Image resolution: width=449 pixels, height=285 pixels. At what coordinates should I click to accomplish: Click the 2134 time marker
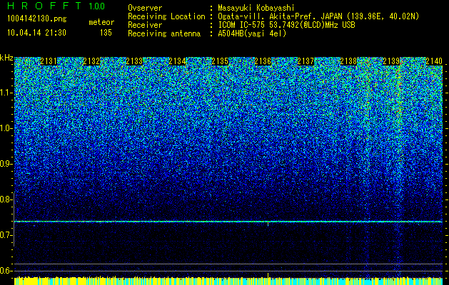177,61
